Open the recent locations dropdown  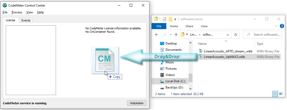coord(171,35)
